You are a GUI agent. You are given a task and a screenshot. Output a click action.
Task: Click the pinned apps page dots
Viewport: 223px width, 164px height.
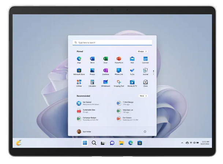click(x=153, y=73)
